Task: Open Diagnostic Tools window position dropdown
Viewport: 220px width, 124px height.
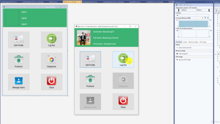Action: pyautogui.click(x=207, y=2)
